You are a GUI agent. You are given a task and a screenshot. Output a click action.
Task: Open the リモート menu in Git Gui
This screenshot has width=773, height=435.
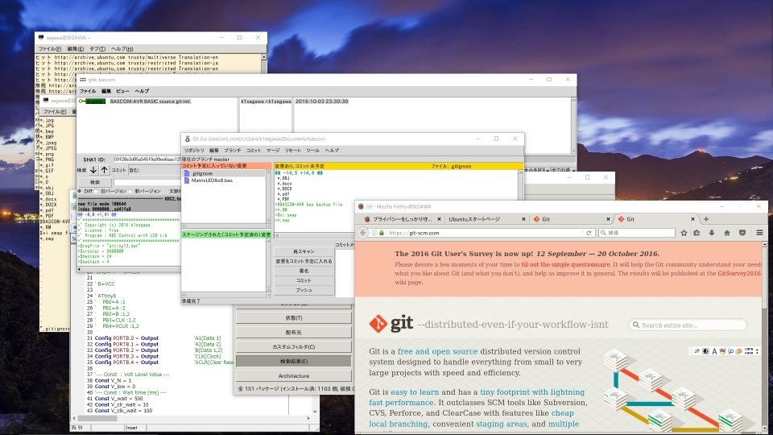click(x=293, y=151)
